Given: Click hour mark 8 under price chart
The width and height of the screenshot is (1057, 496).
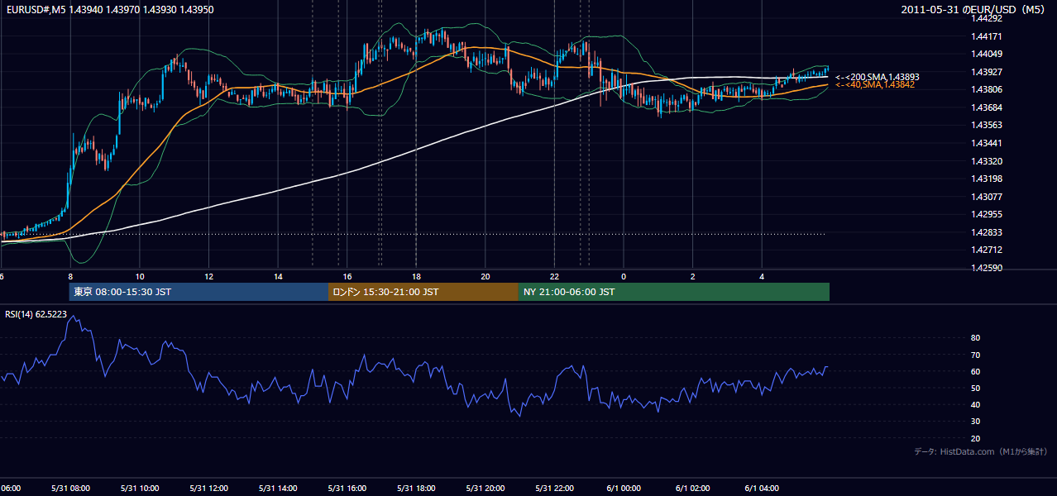Looking at the screenshot, I should pos(70,276).
